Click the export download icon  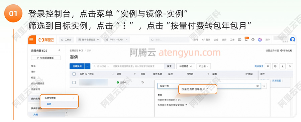(x=282, y=66)
